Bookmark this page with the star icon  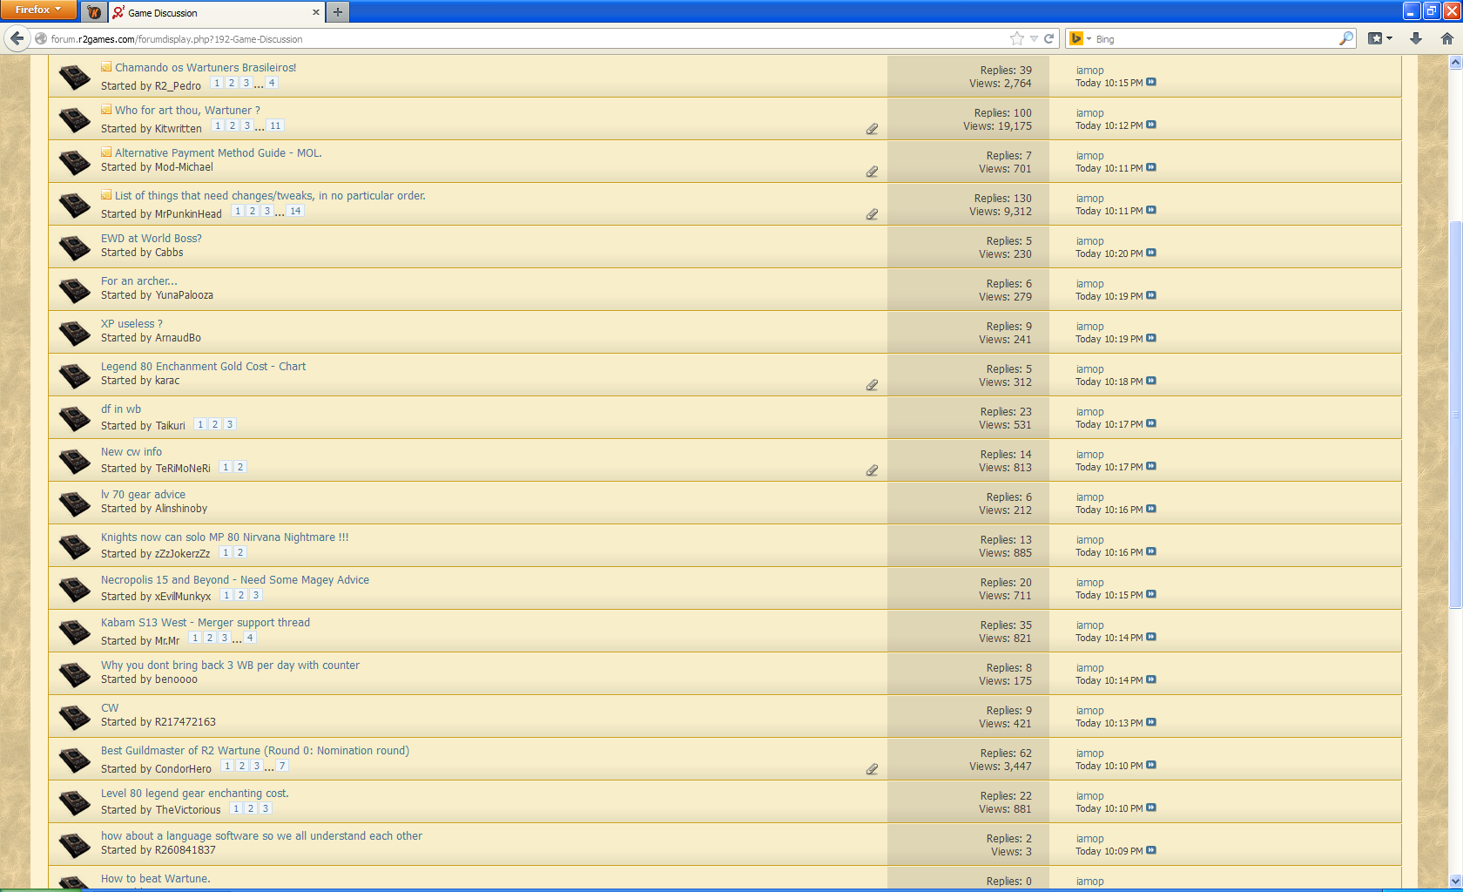(x=1016, y=38)
